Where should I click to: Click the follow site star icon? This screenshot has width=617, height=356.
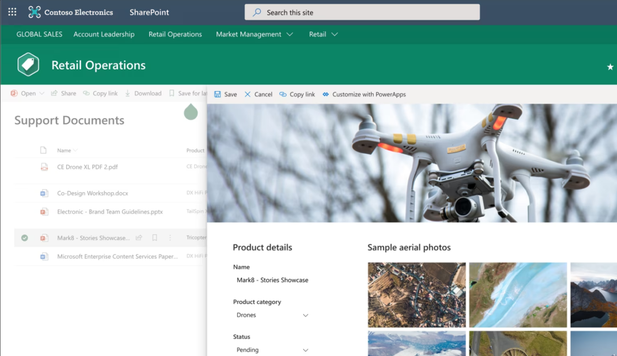(610, 67)
